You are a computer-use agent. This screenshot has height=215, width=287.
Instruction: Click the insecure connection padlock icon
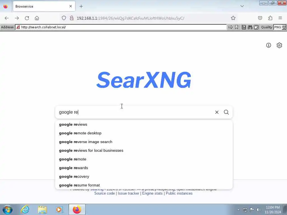point(72,18)
